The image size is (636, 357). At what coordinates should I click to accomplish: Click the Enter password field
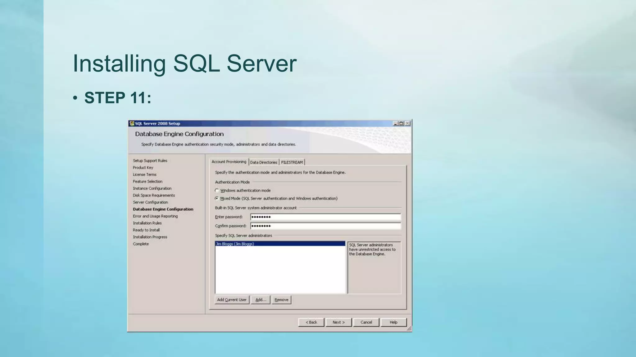pyautogui.click(x=325, y=217)
